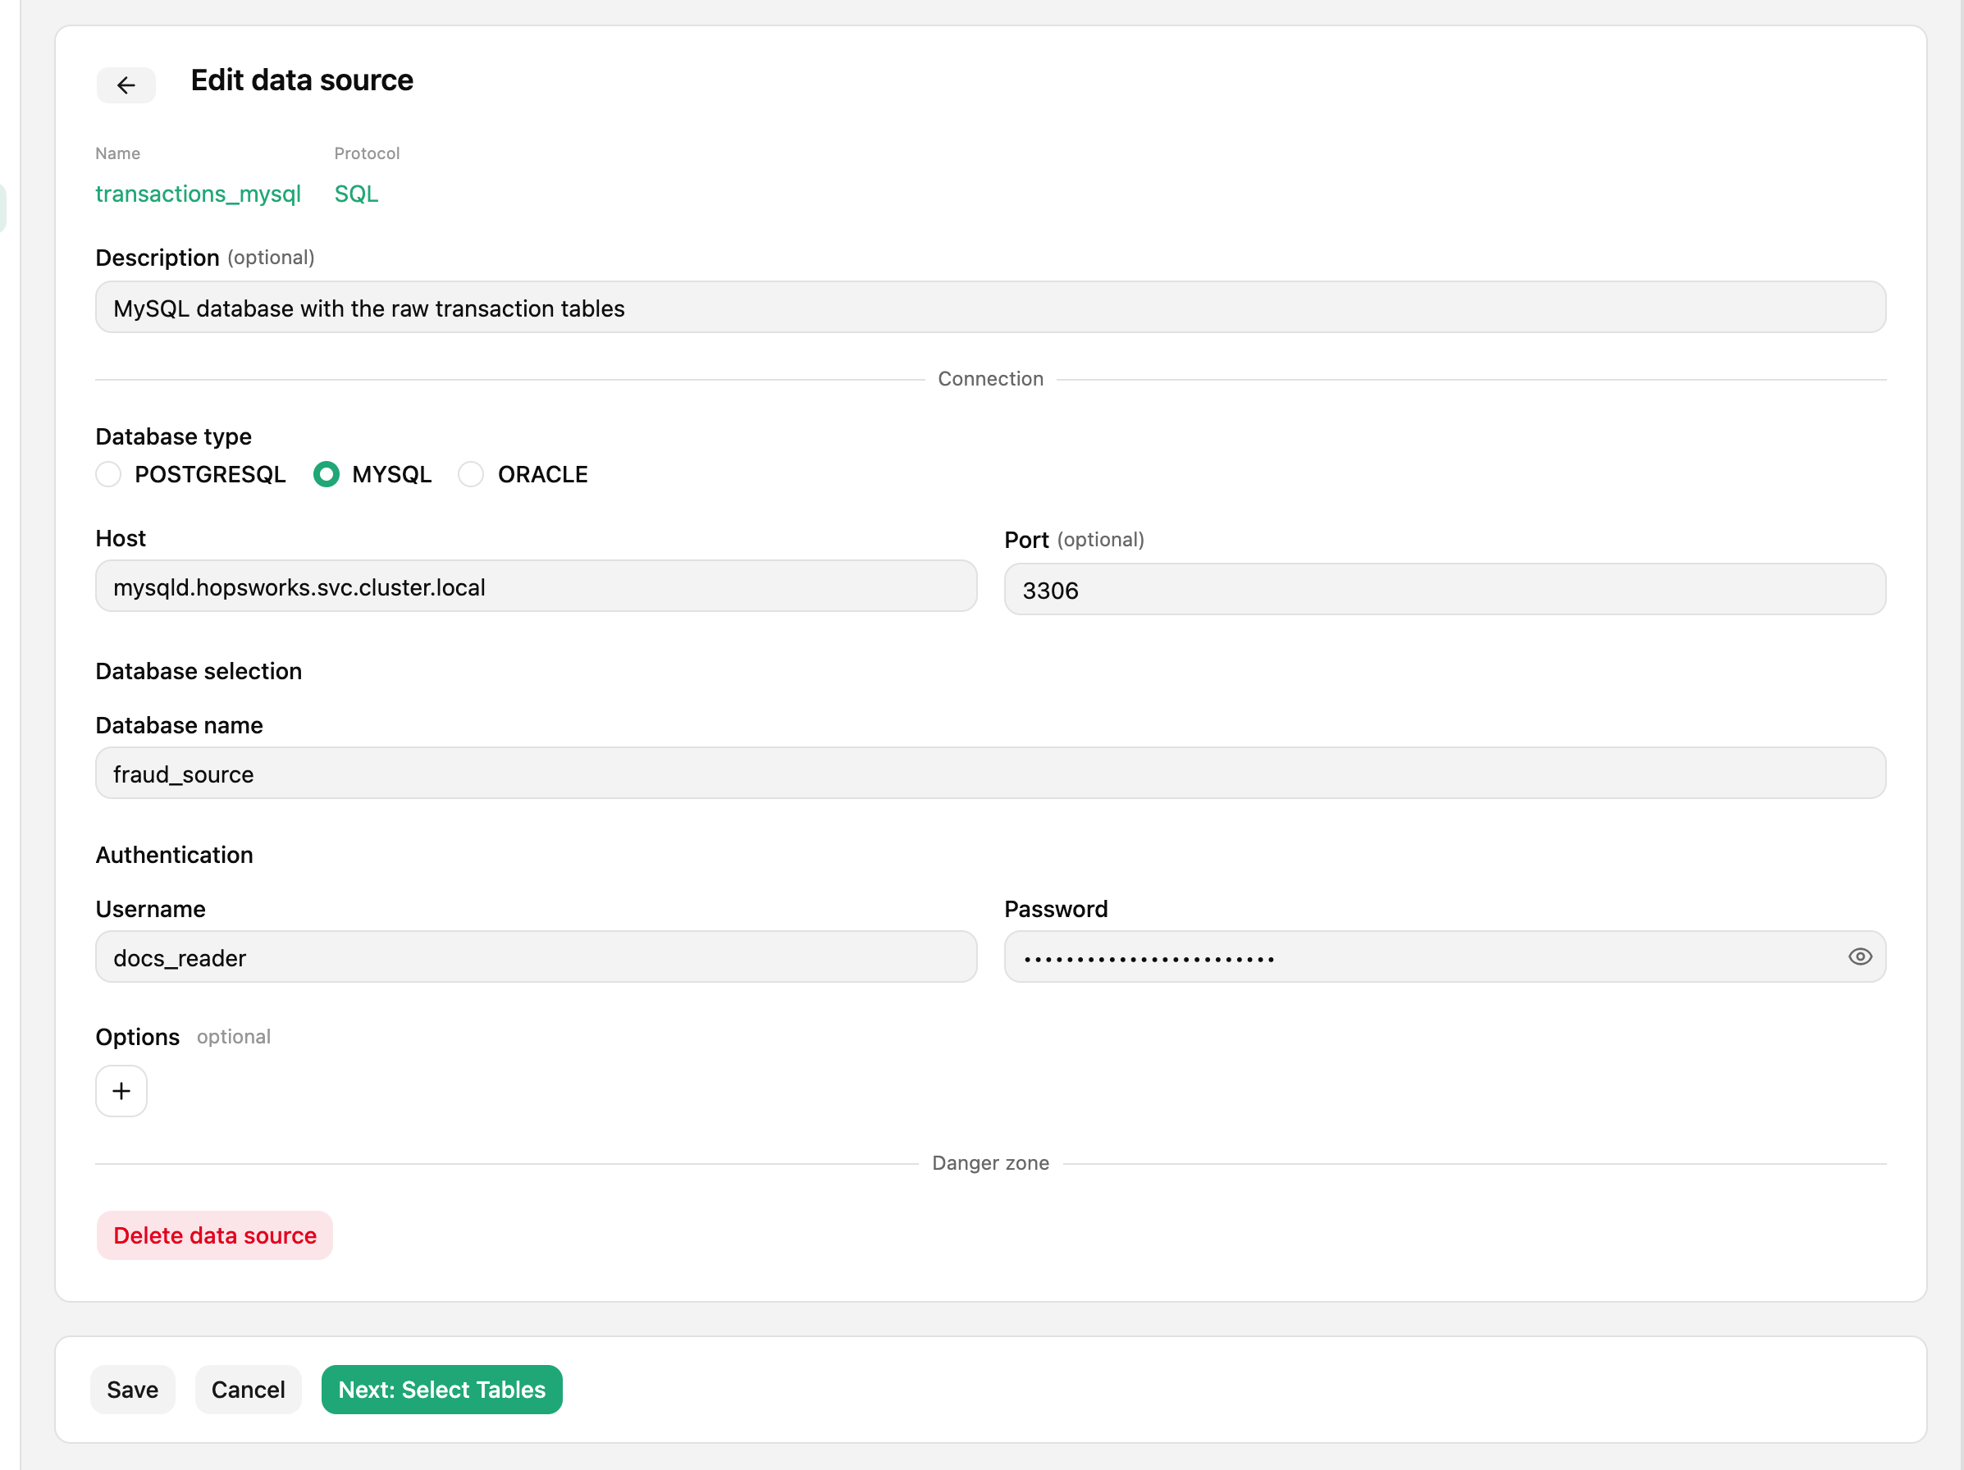Click the Edit data source heading
This screenshot has width=1964, height=1470.
click(302, 80)
